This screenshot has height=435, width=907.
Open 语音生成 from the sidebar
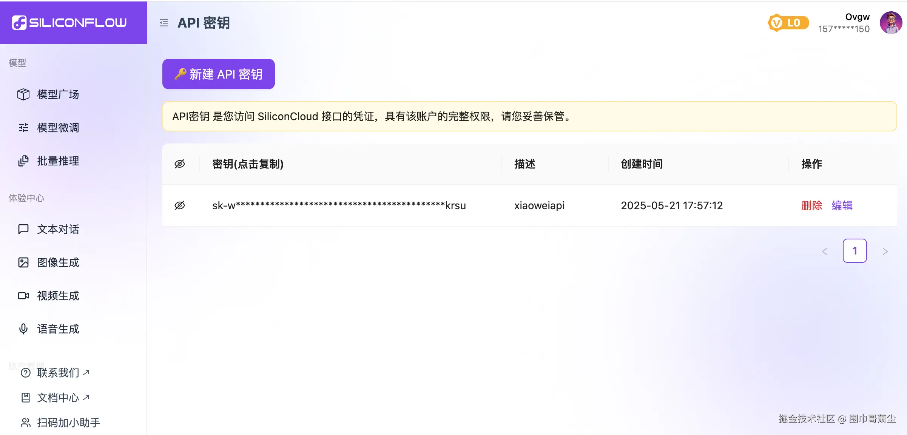pyautogui.click(x=57, y=329)
